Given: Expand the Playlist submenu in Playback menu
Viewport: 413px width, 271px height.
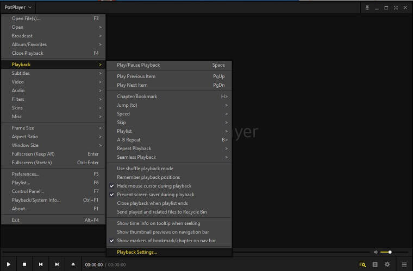Looking at the screenshot, I should [x=169, y=131].
